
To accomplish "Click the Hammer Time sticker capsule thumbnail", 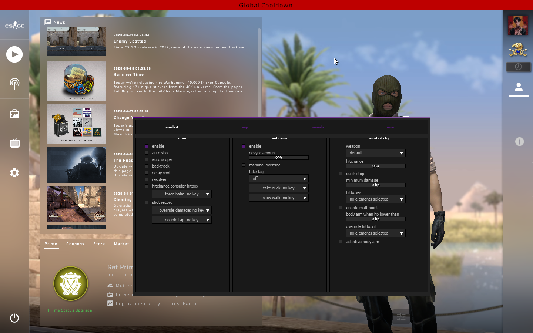I will coord(77,81).
